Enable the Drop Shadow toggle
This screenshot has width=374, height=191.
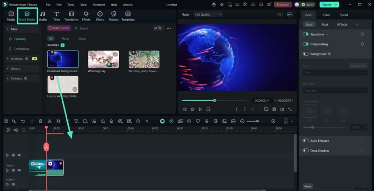[306, 150]
